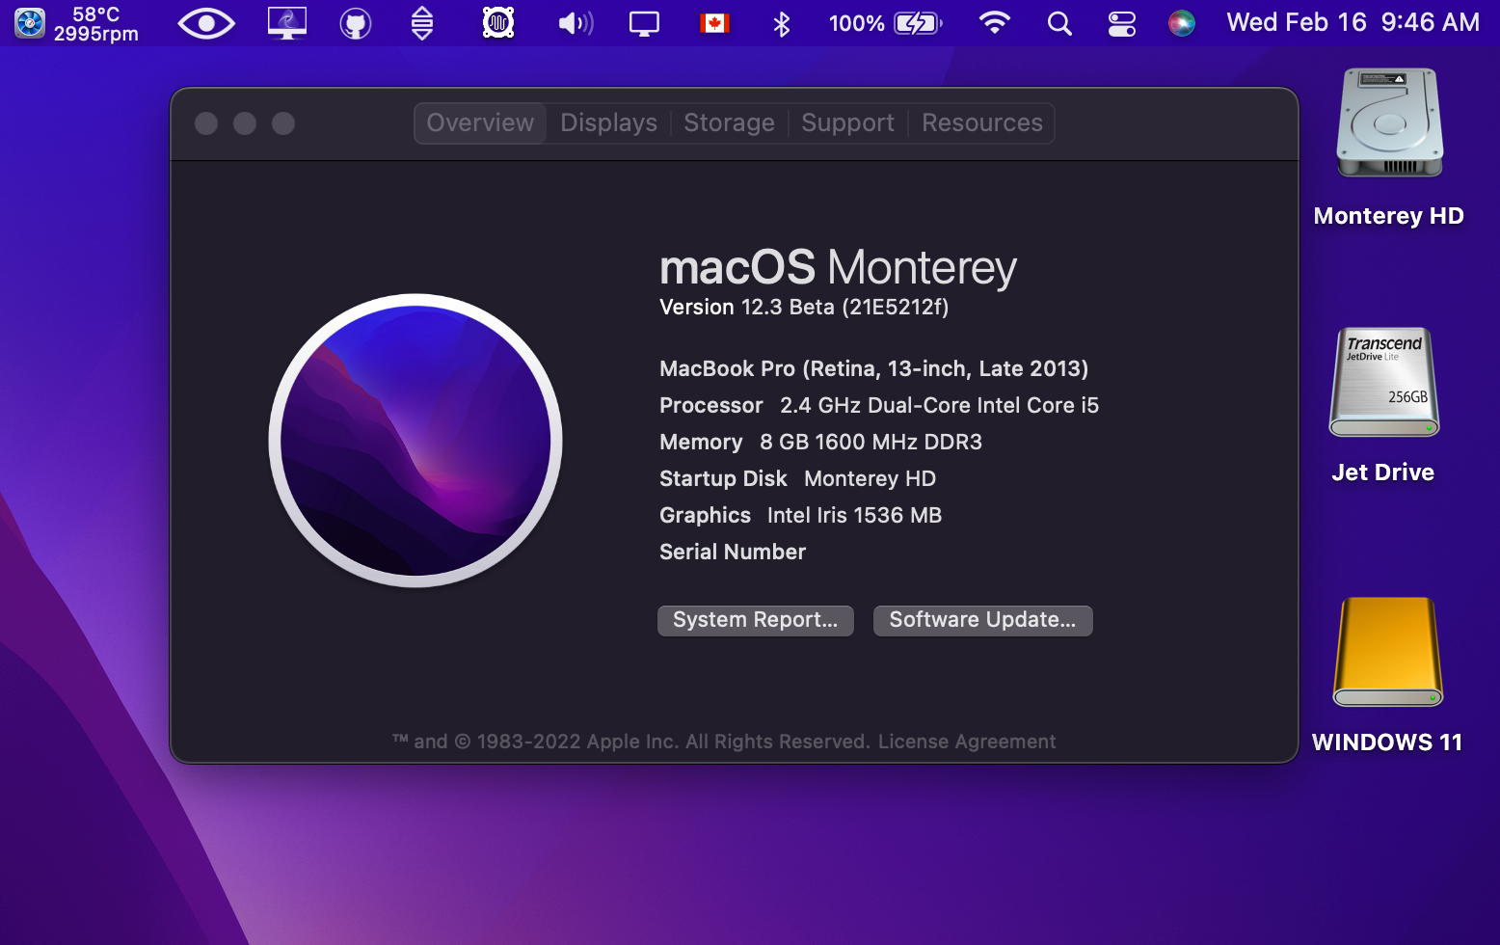Switch to the Overview tab
1500x945 pixels.
tap(480, 123)
